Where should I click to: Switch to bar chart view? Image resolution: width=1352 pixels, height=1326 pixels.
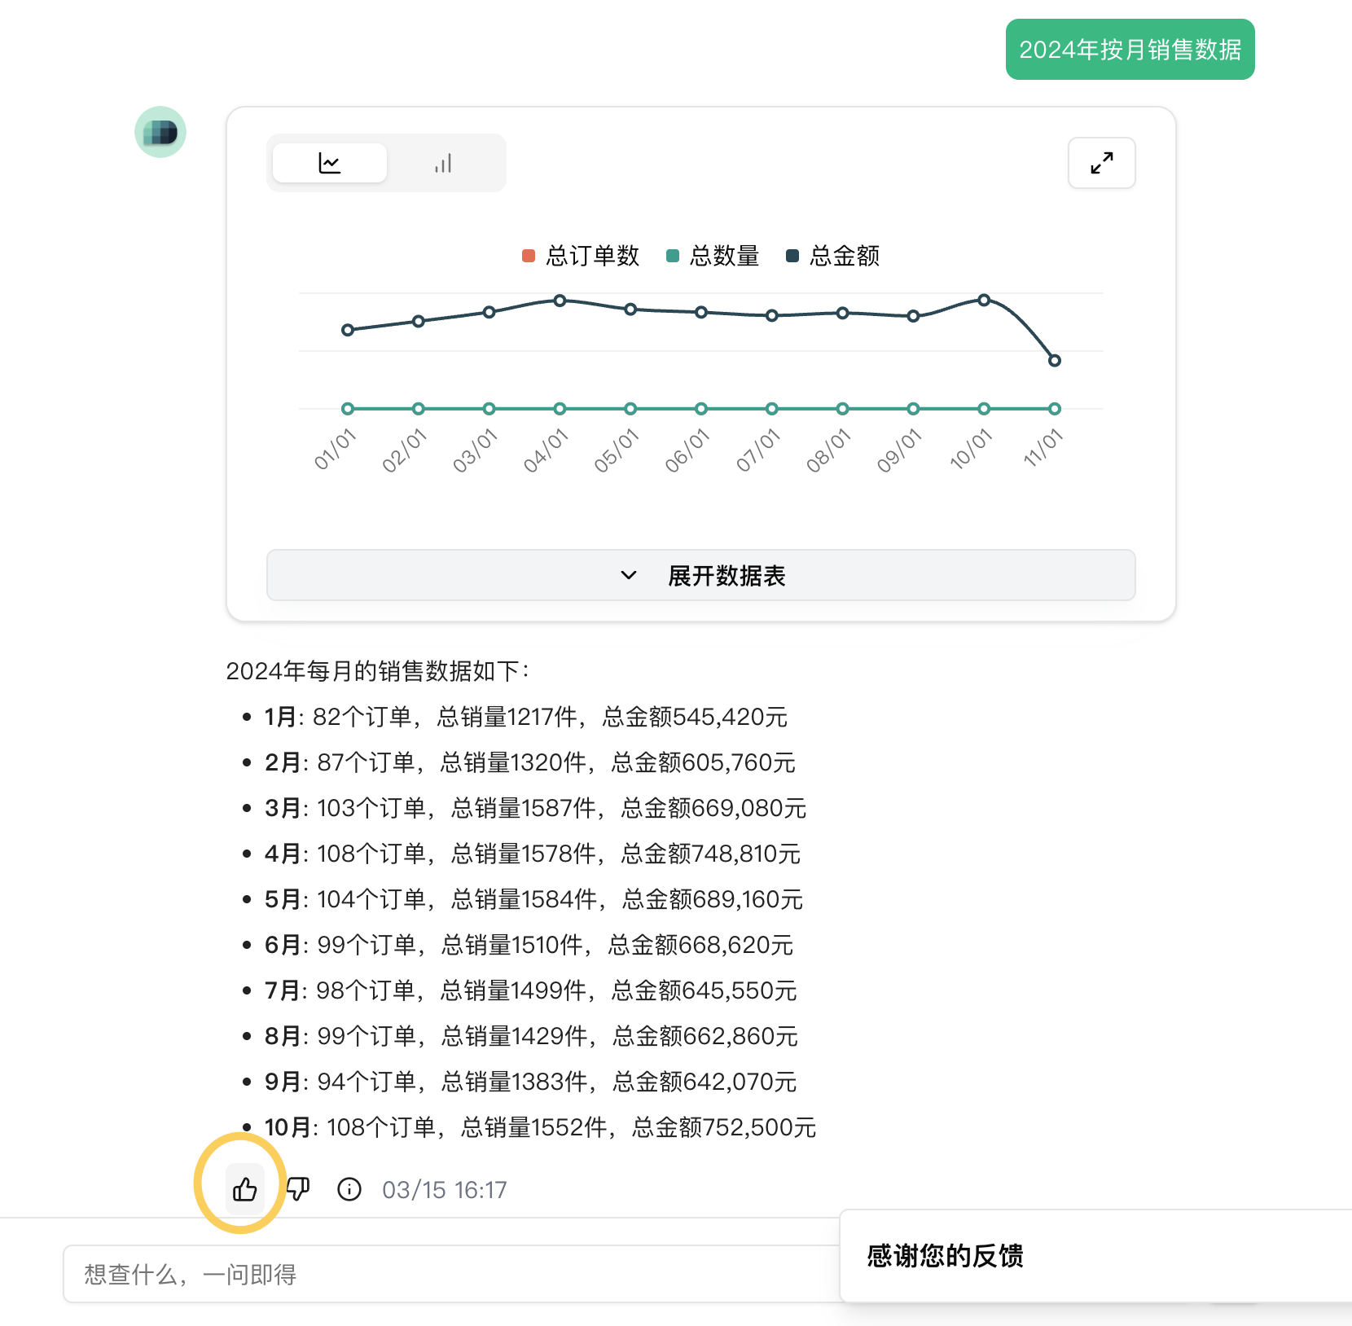tap(443, 164)
